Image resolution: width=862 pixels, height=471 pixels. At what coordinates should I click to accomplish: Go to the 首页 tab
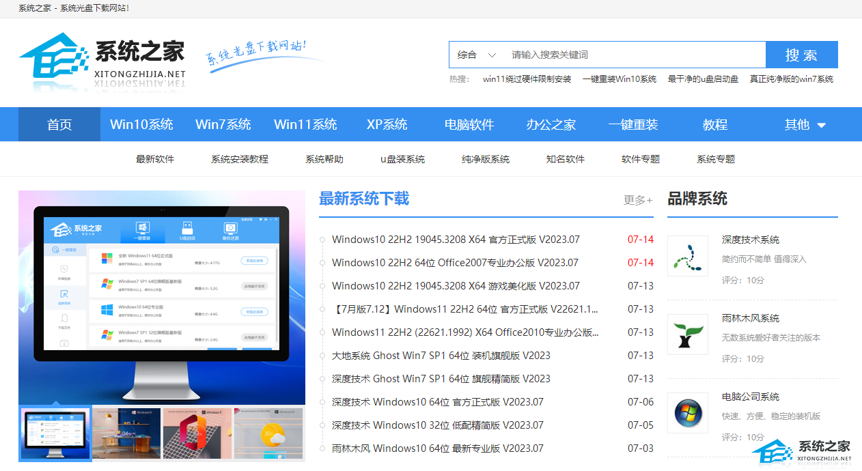point(59,124)
